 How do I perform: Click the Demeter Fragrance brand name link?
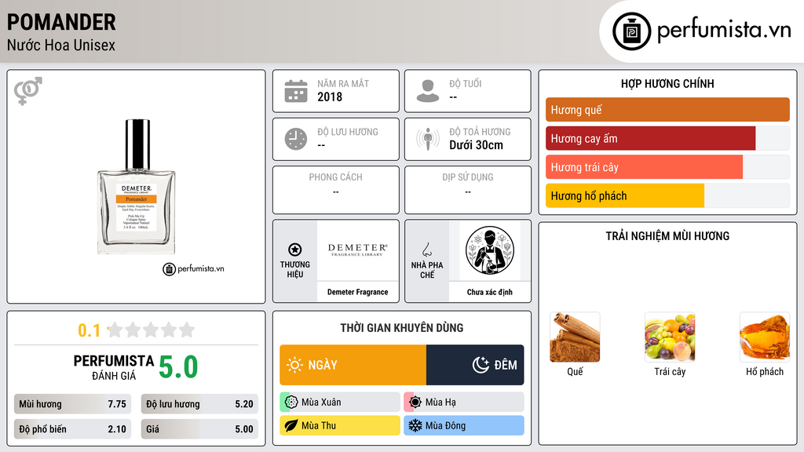(x=358, y=292)
